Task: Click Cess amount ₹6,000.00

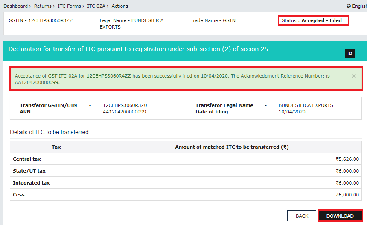Action: 347,195
